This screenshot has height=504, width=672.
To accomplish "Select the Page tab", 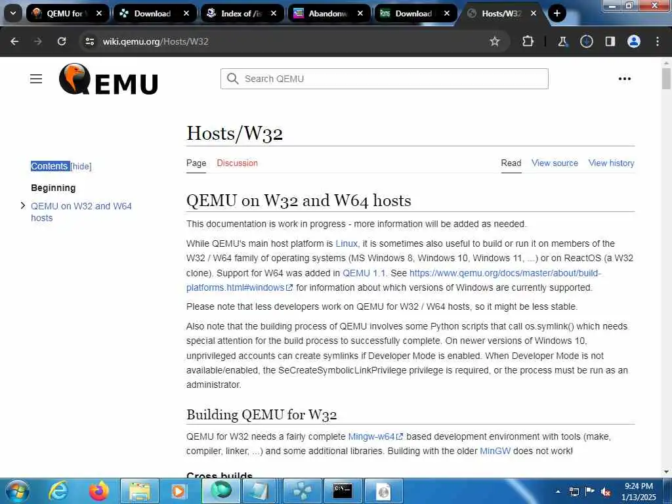I will [x=196, y=163].
